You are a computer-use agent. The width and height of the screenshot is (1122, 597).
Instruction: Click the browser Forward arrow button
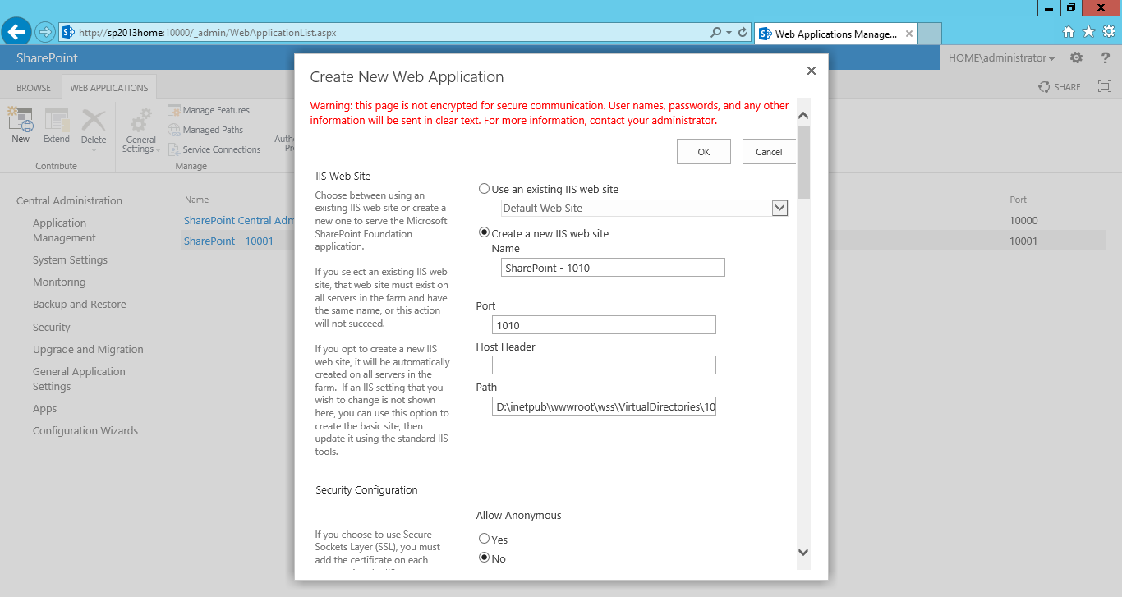(x=44, y=33)
